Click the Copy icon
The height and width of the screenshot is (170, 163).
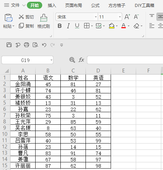(21, 26)
